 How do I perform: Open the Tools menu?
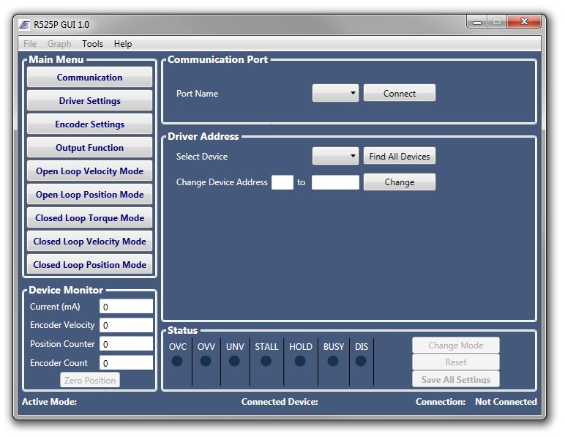(x=92, y=44)
